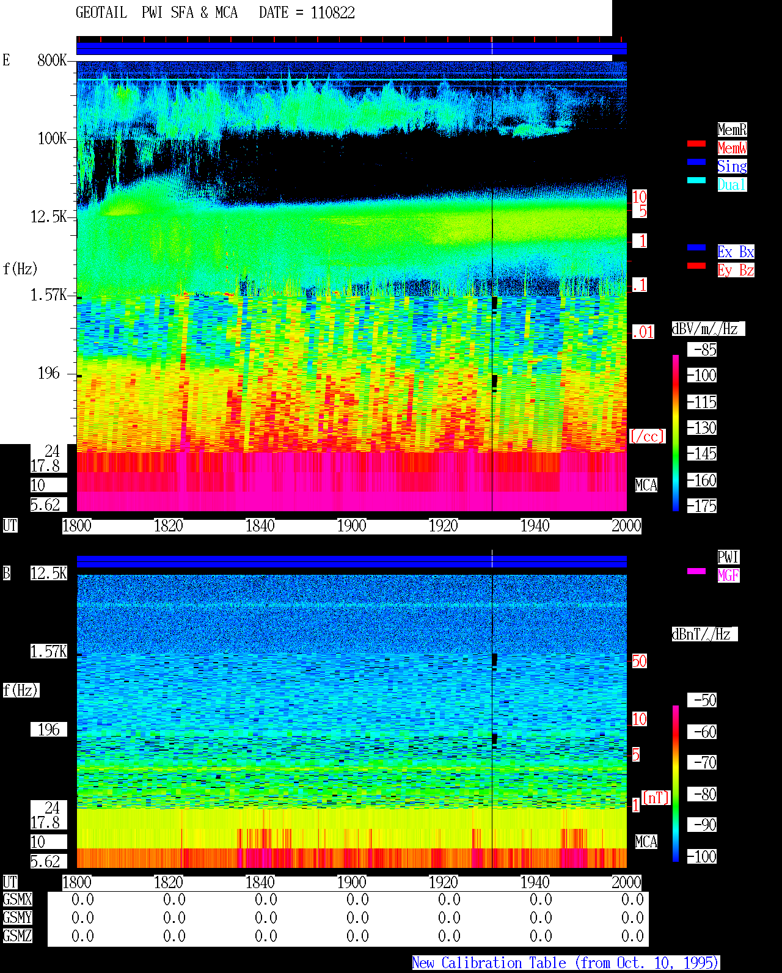Select the PWI legend label
Image resolution: width=782 pixels, height=973 pixels.
pos(728,557)
